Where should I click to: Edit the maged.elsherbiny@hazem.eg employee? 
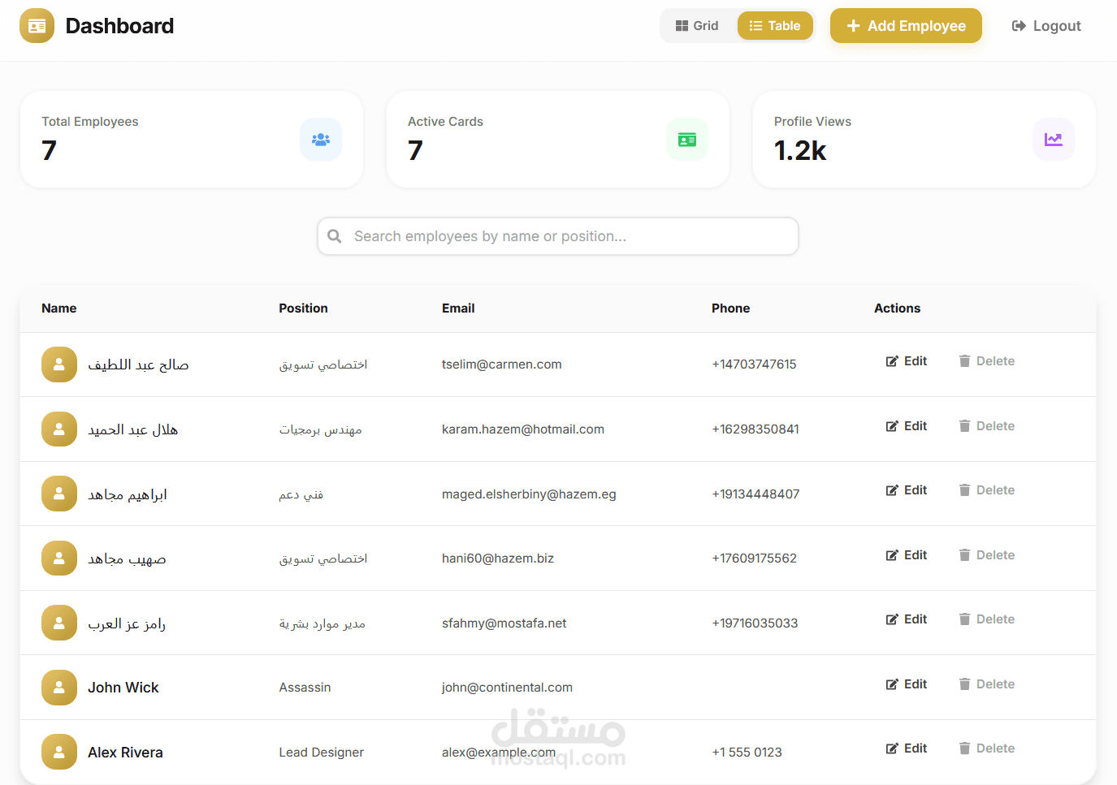point(907,490)
